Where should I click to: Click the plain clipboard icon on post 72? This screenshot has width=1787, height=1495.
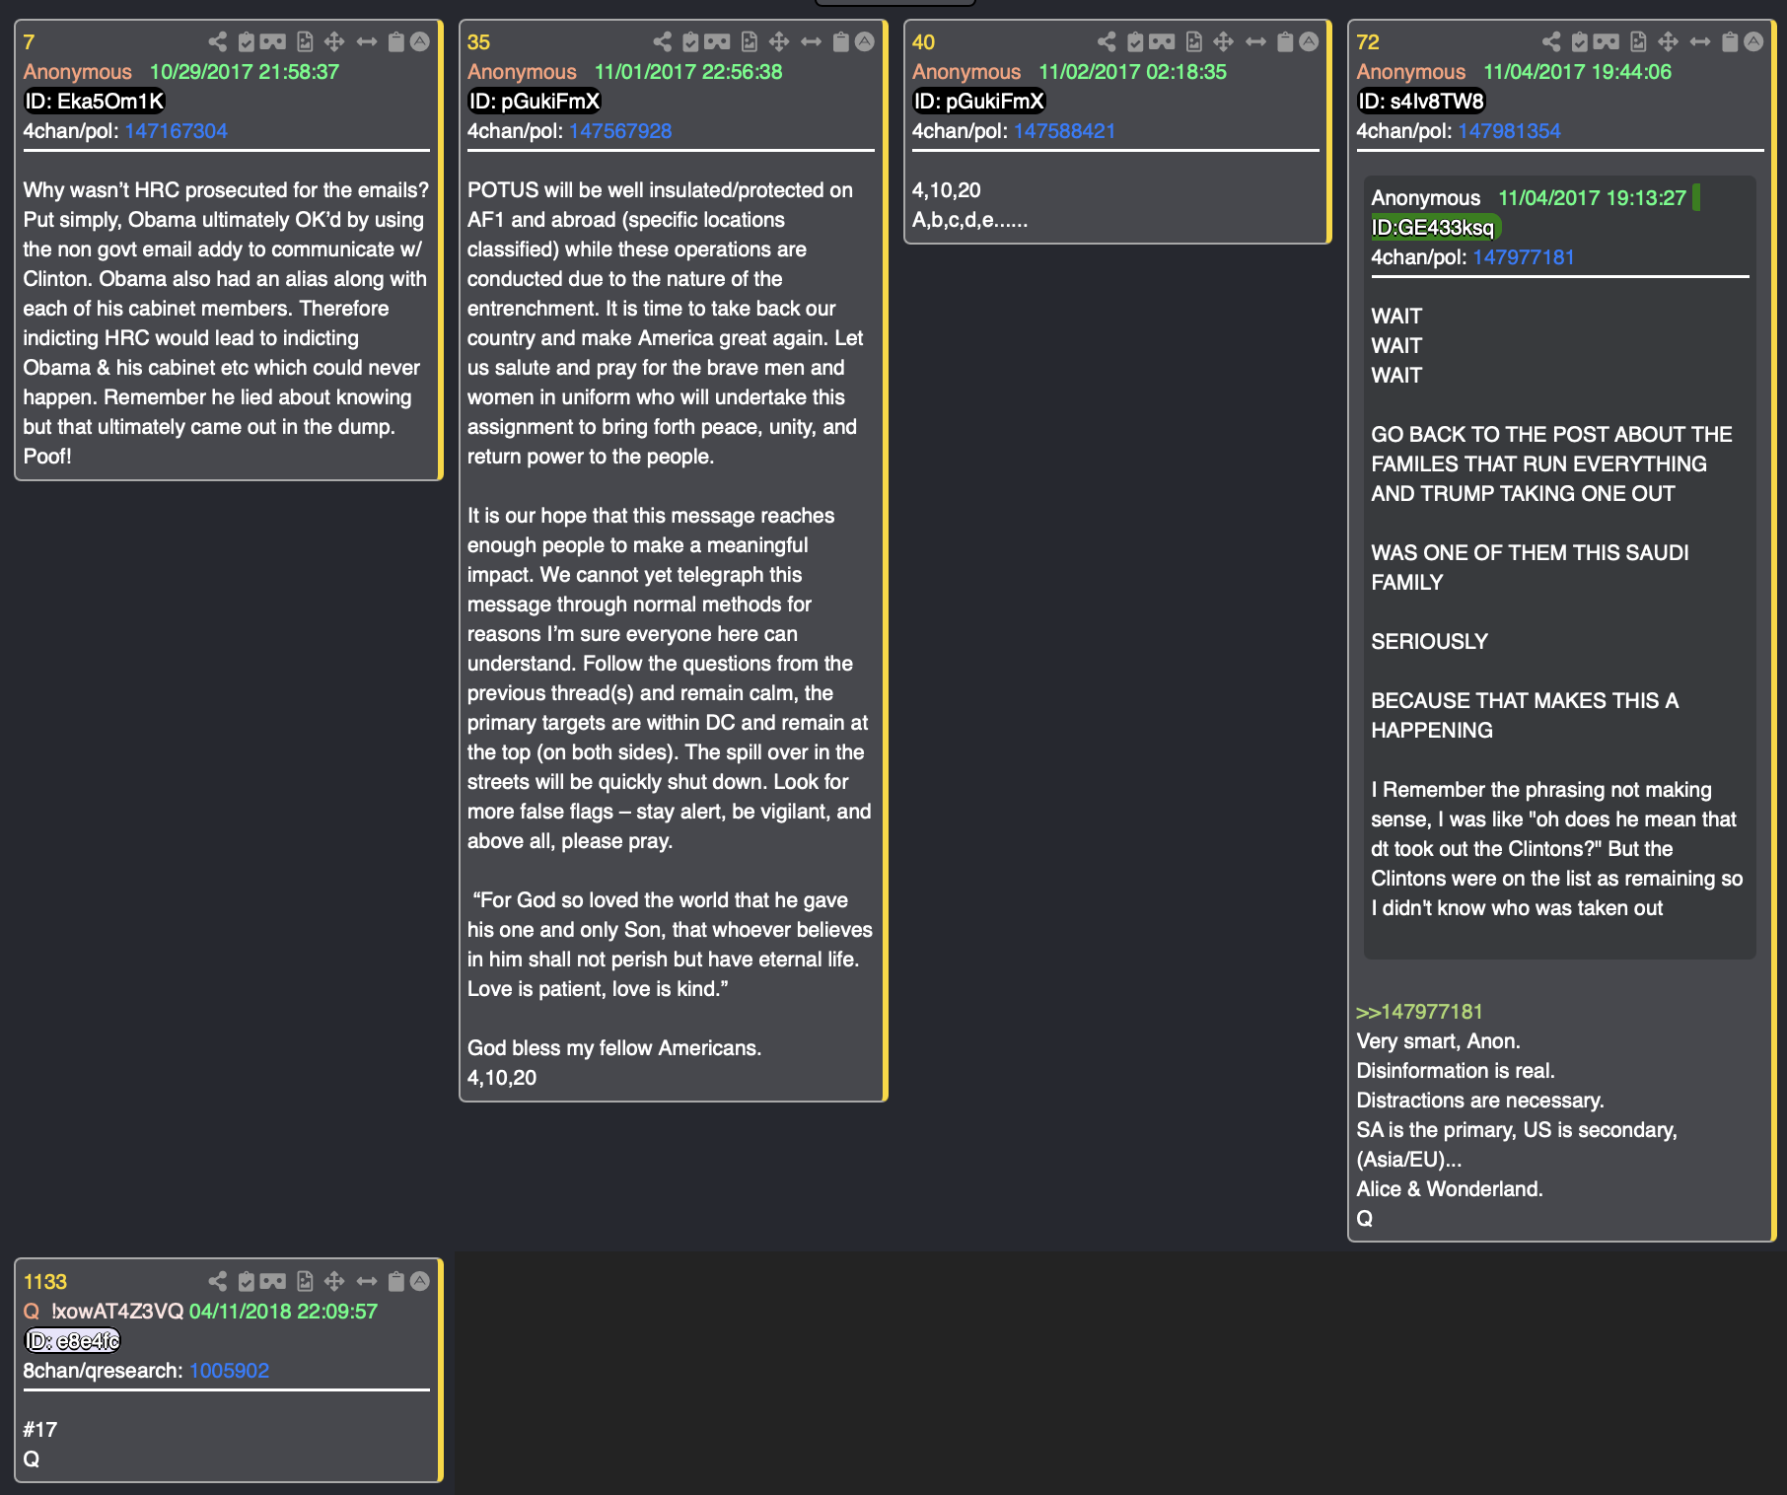tap(1731, 41)
